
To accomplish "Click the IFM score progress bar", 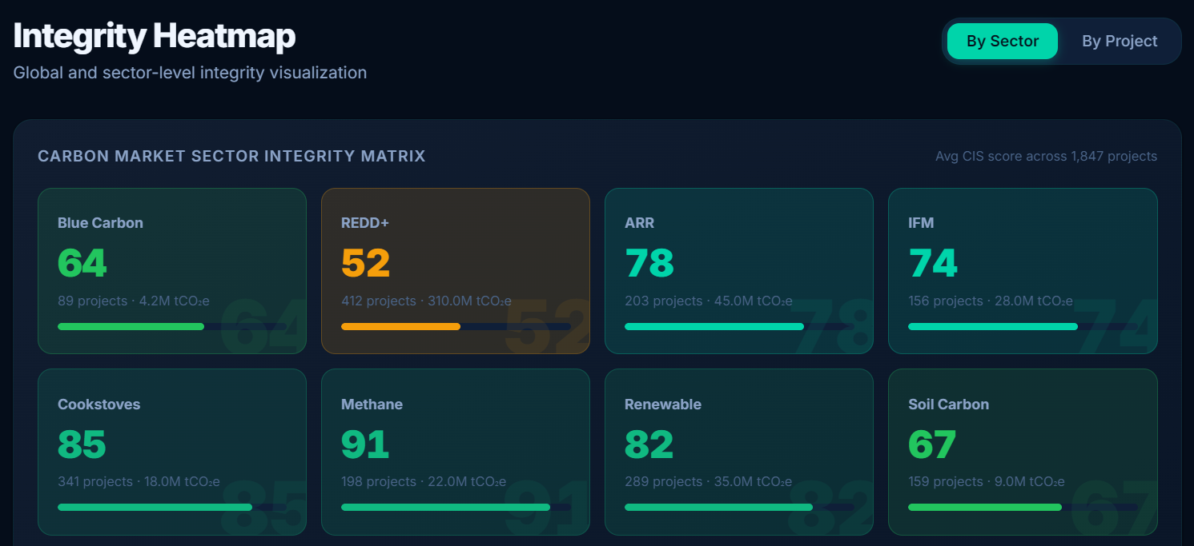I will click(x=1023, y=326).
